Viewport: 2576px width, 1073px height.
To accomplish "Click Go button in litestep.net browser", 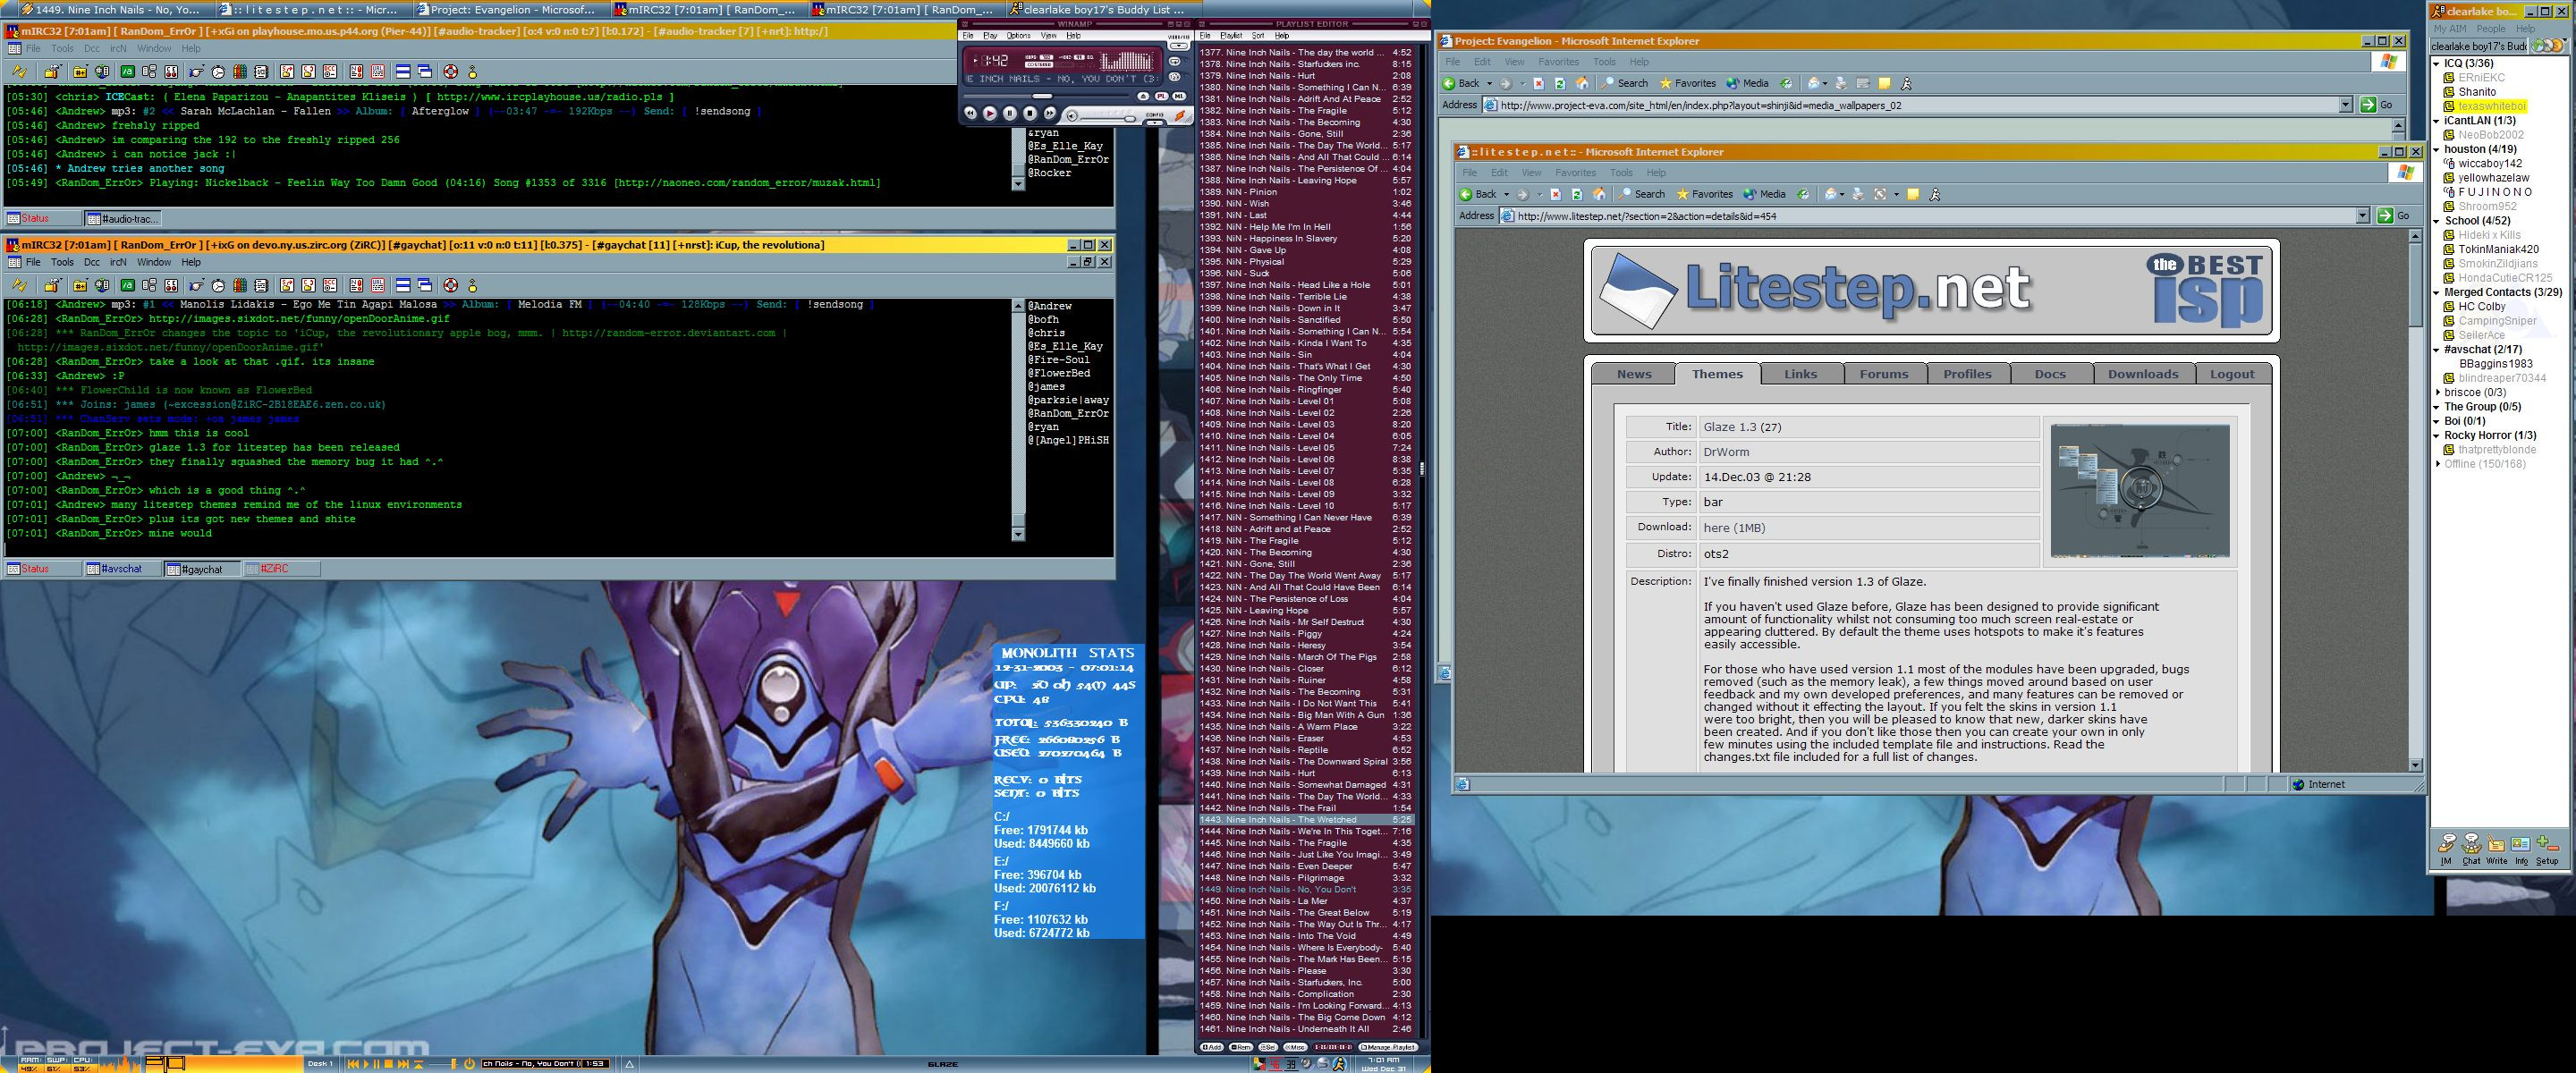I will coord(2393,216).
